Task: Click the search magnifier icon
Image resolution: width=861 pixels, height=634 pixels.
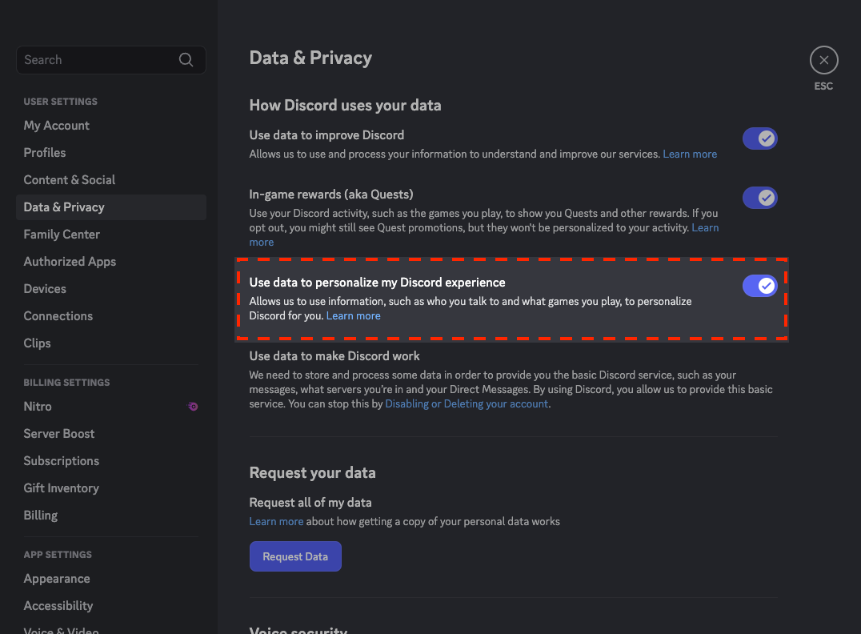Action: tap(186, 60)
